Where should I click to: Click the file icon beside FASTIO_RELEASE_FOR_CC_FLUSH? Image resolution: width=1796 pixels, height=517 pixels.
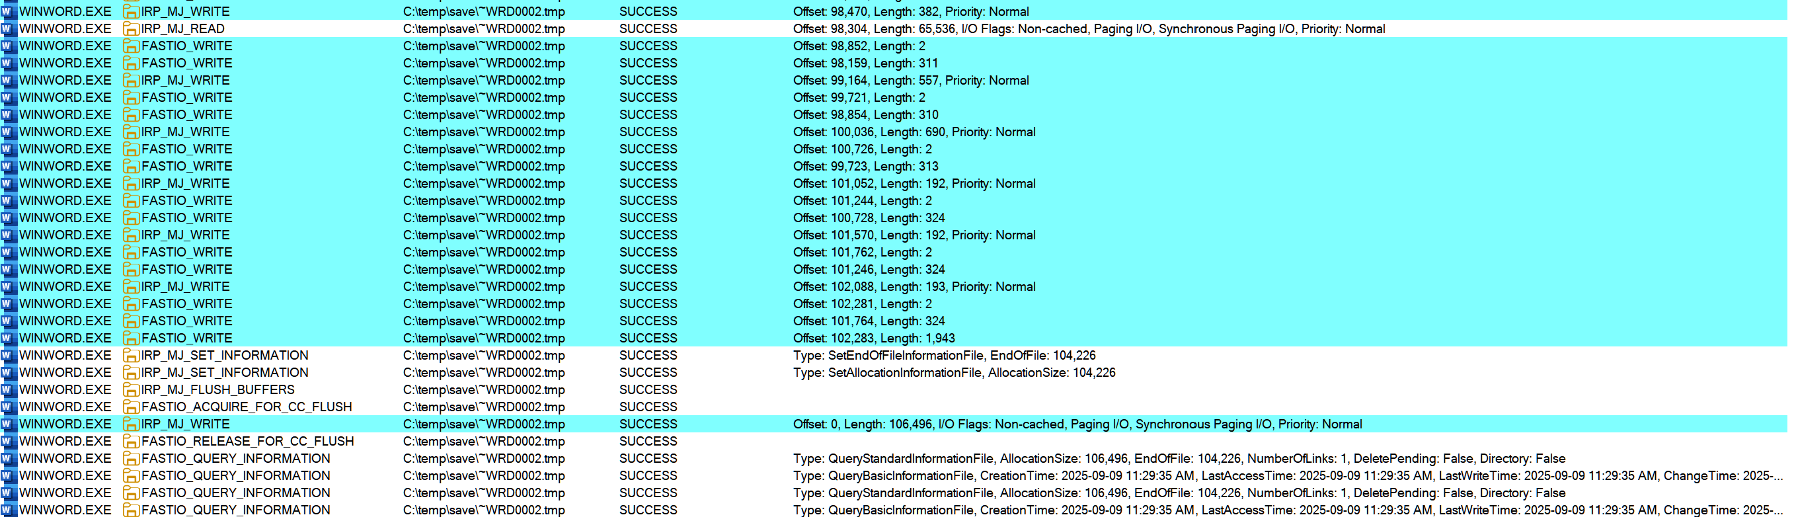tap(130, 442)
